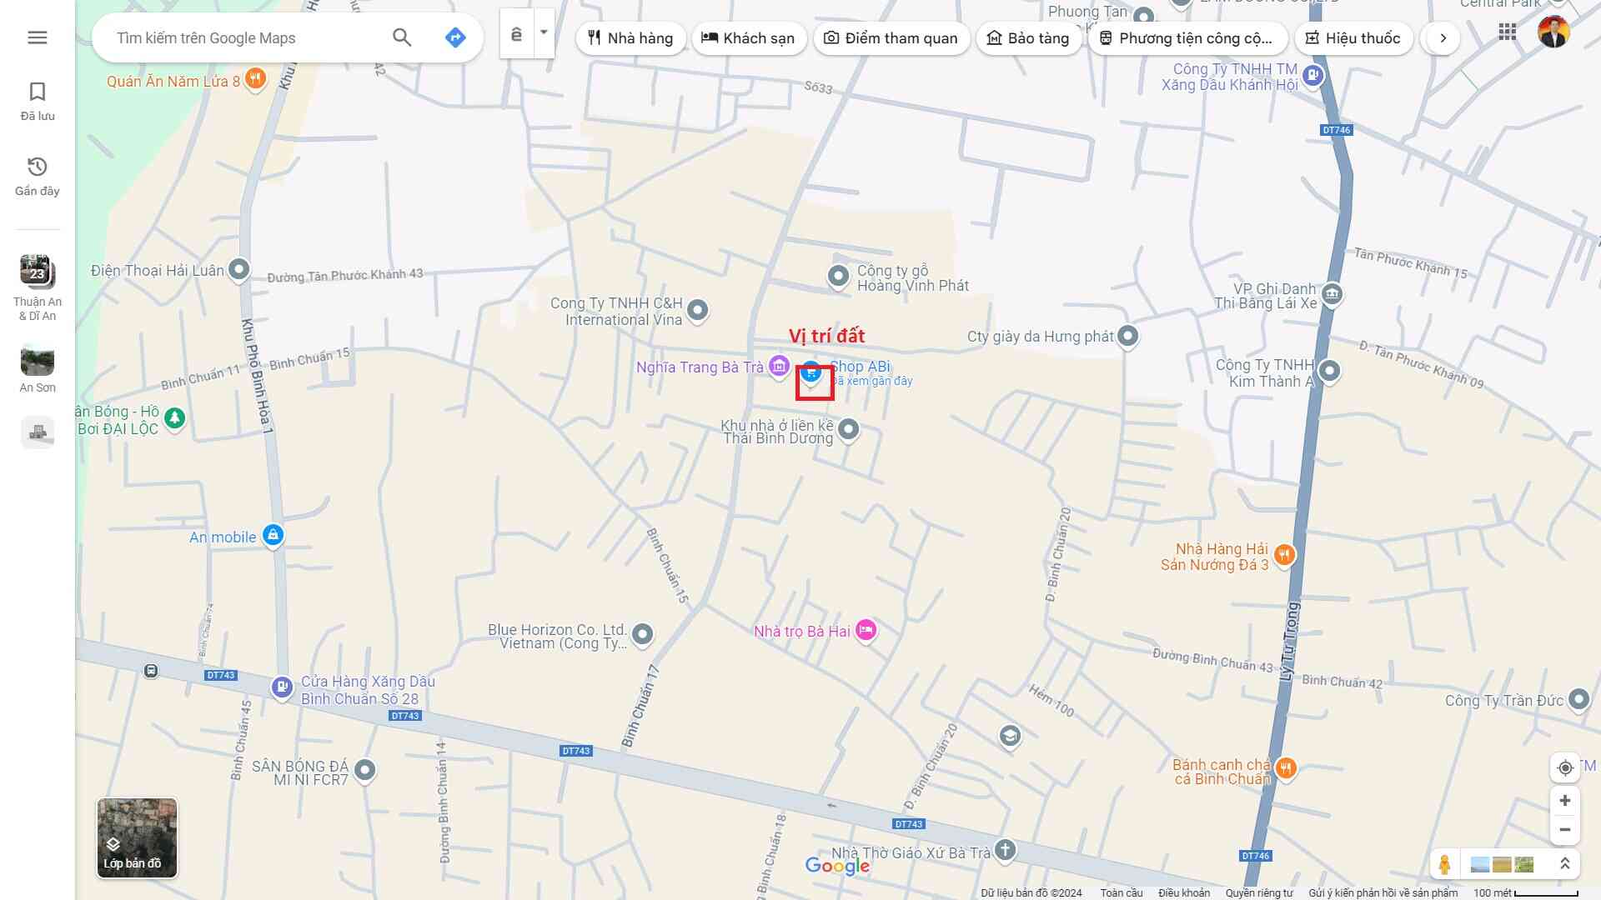
Task: Open the main hamburger menu
Action: pos(38,37)
